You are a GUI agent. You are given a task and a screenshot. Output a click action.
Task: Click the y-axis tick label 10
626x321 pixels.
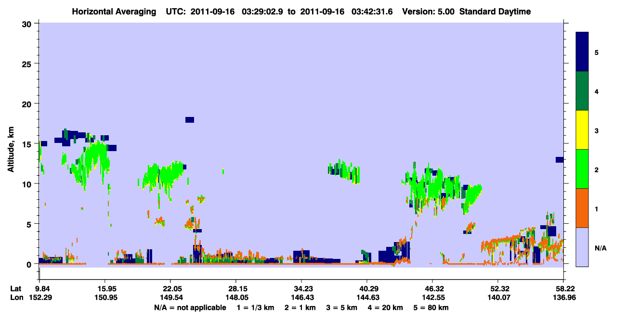coord(28,184)
